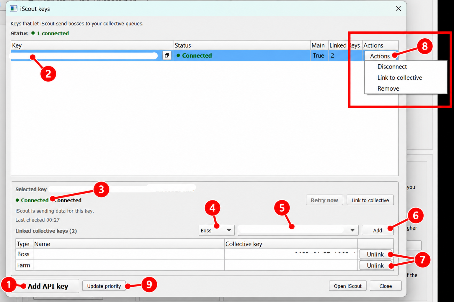Choose Link to collective in Actions menu
The height and width of the screenshot is (302, 454).
click(x=400, y=78)
